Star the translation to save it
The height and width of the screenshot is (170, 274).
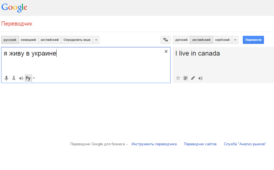coord(178,78)
